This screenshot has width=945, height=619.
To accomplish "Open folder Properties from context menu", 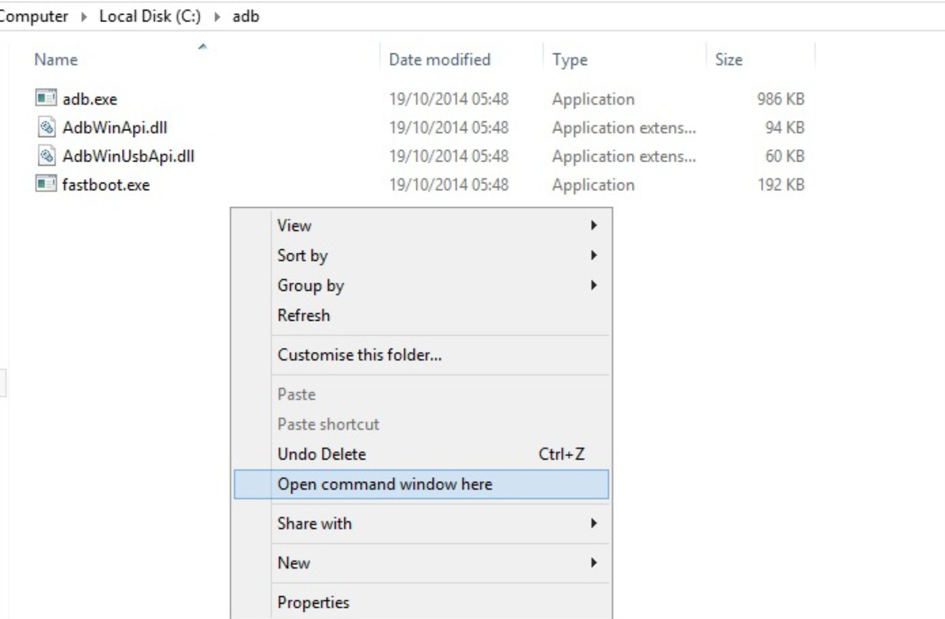I will point(313,602).
